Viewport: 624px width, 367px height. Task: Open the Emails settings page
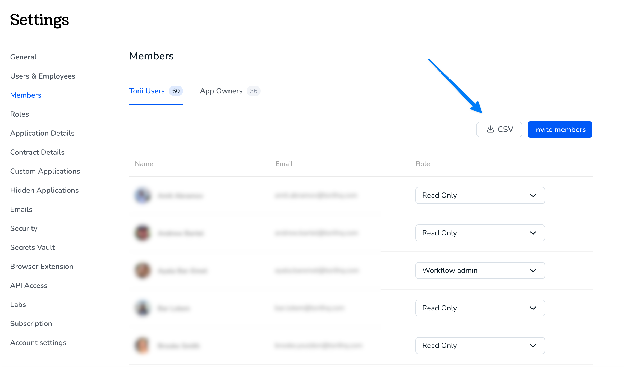point(21,209)
